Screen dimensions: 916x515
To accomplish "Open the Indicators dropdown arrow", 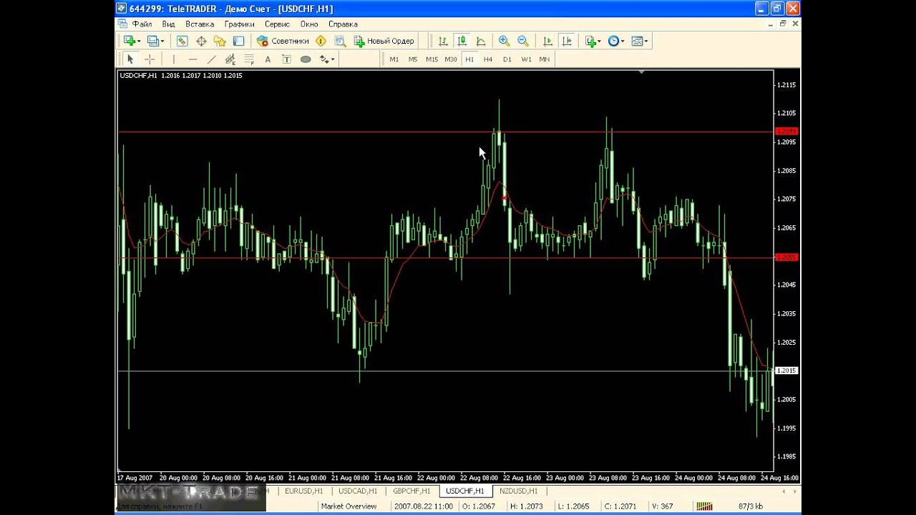I will click(600, 41).
